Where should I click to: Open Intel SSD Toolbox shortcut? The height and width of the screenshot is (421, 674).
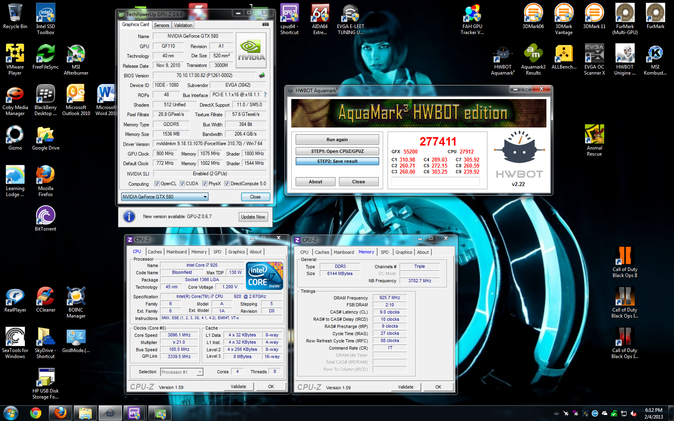46,18
